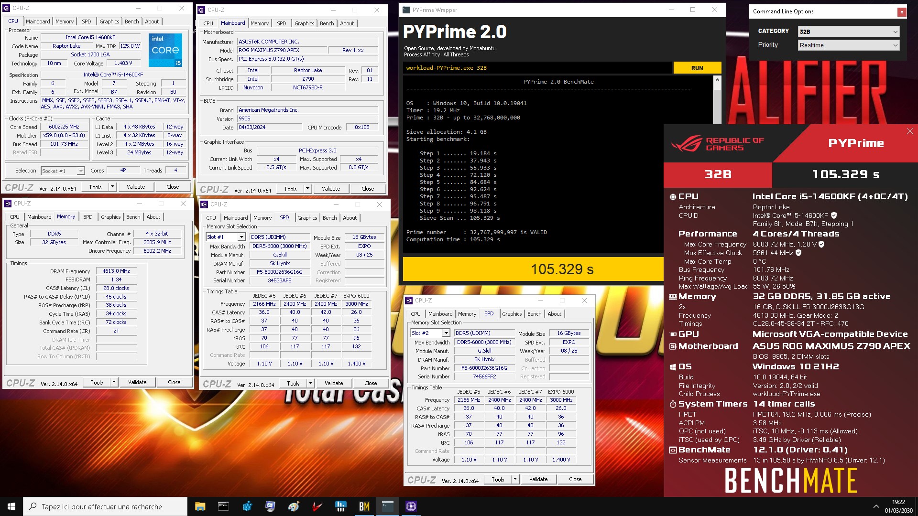Click Close in Slot #2 SPD window
Viewport: 918px width, 516px height.
(x=575, y=479)
